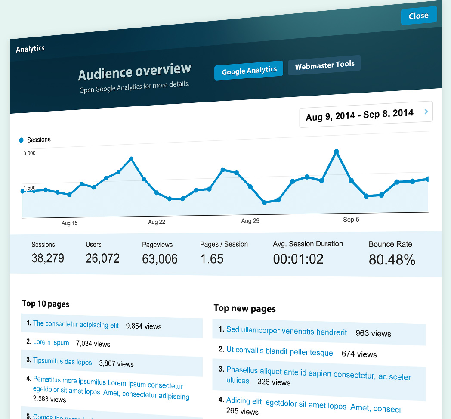Open 'Phasellus aliquet ante id sapien' link

tap(319, 375)
